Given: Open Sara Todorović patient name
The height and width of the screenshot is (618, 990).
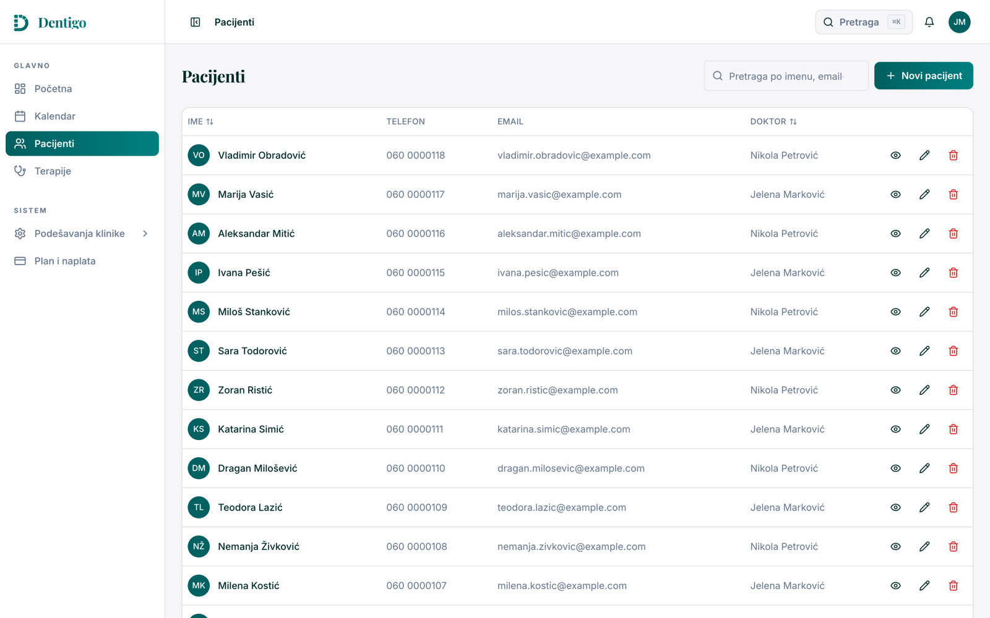Looking at the screenshot, I should (x=252, y=351).
